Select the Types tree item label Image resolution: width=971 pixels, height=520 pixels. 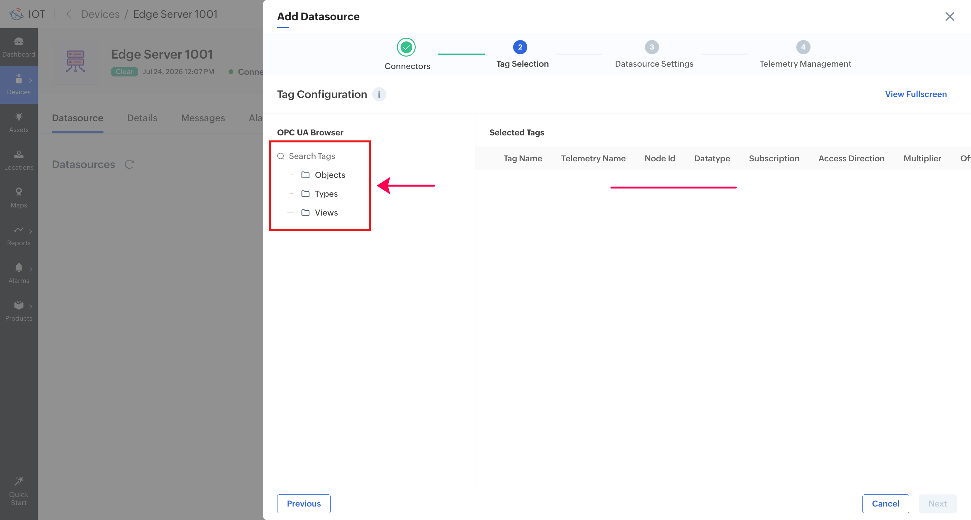point(326,194)
